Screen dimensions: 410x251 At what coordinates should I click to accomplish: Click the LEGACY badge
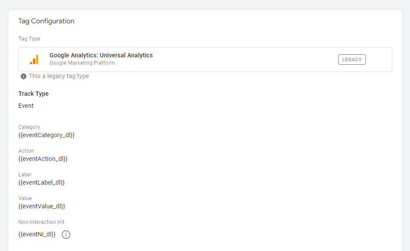point(352,59)
